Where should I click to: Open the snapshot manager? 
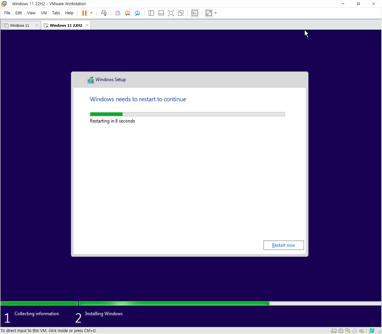(137, 13)
